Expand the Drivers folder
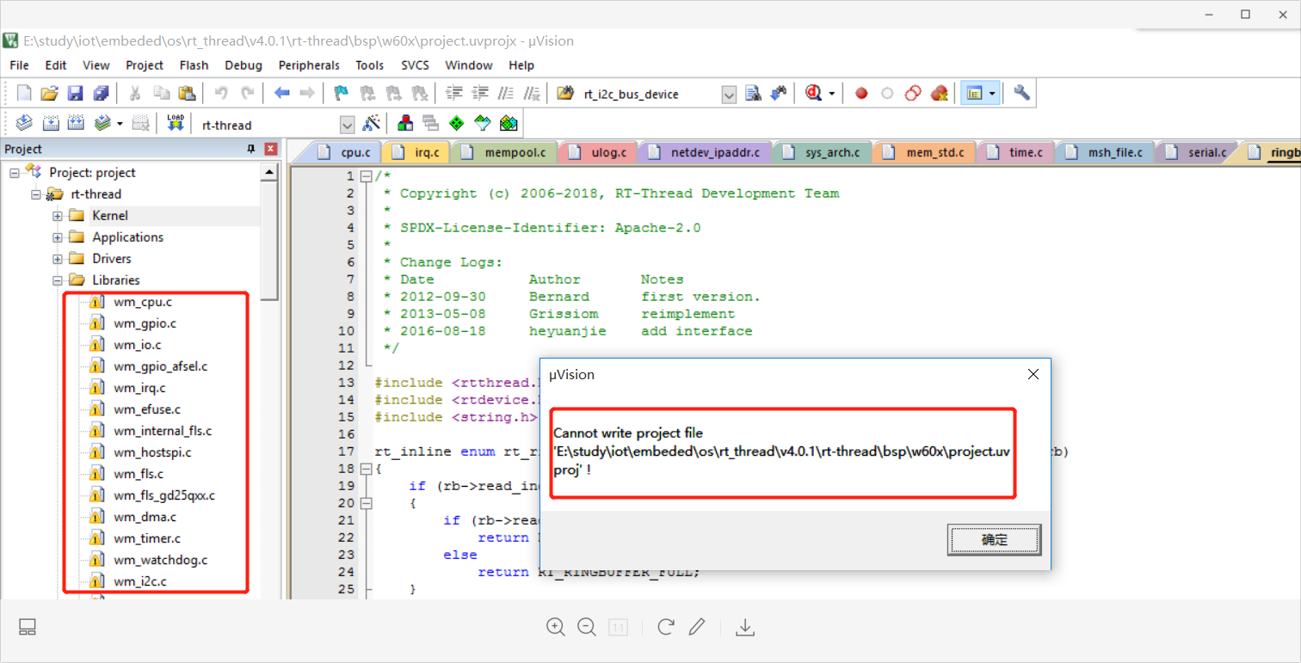This screenshot has height=663, width=1301. [x=58, y=258]
